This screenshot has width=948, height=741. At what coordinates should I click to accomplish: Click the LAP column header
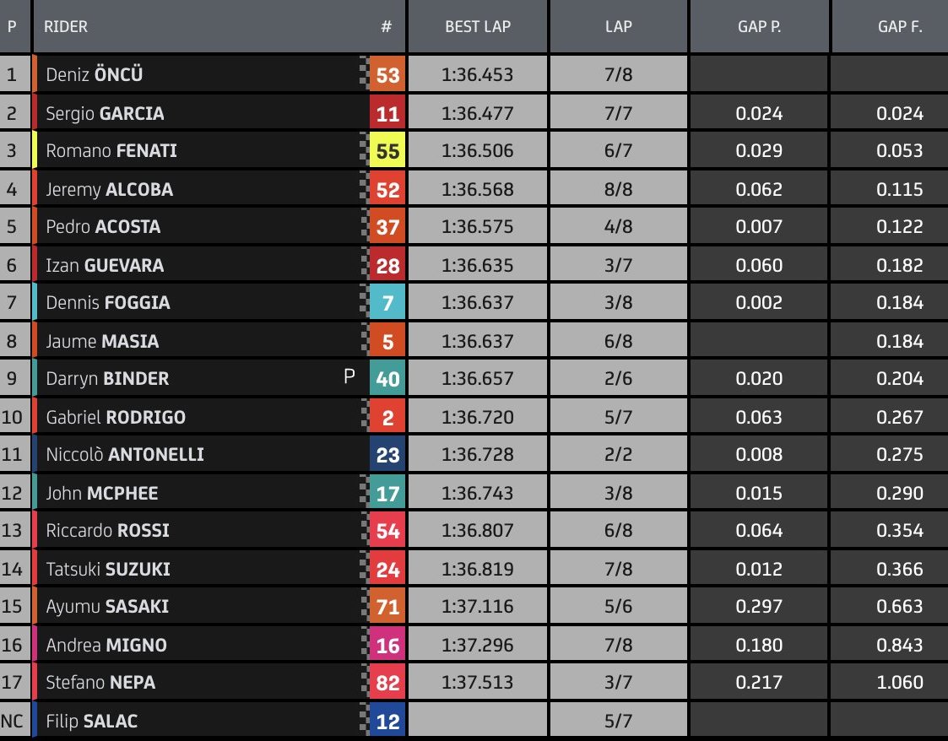(x=619, y=26)
